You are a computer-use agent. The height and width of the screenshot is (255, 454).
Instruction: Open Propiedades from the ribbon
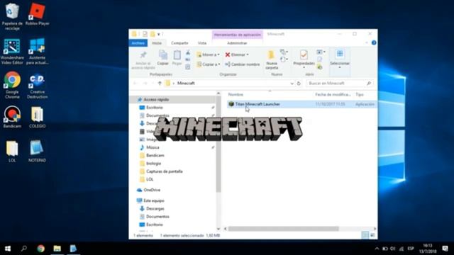click(304, 59)
